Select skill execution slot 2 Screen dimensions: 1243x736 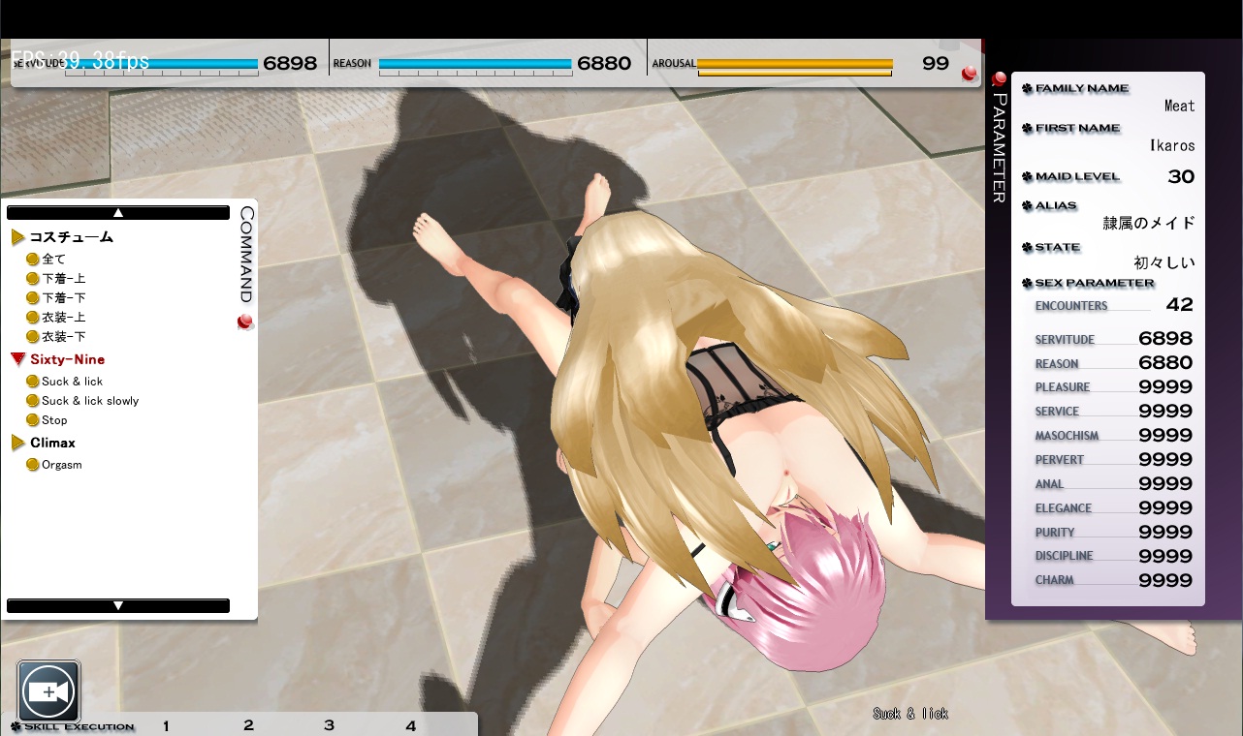coord(248,725)
